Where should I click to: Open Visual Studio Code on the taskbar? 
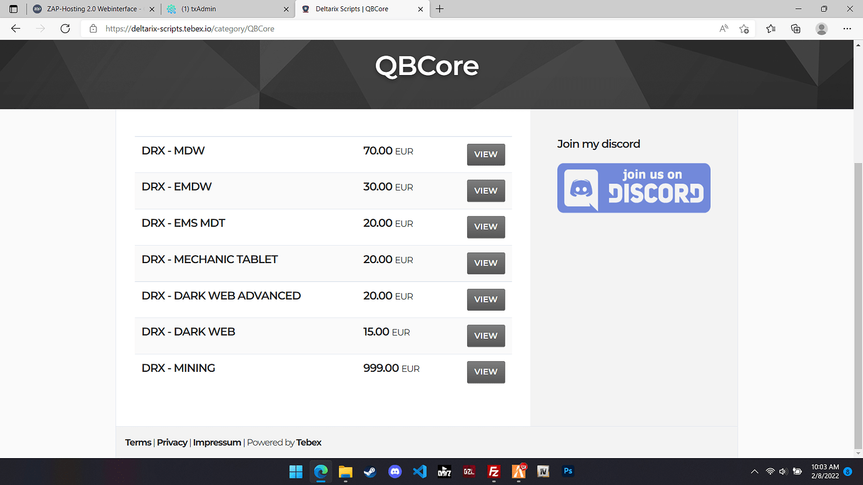[419, 471]
